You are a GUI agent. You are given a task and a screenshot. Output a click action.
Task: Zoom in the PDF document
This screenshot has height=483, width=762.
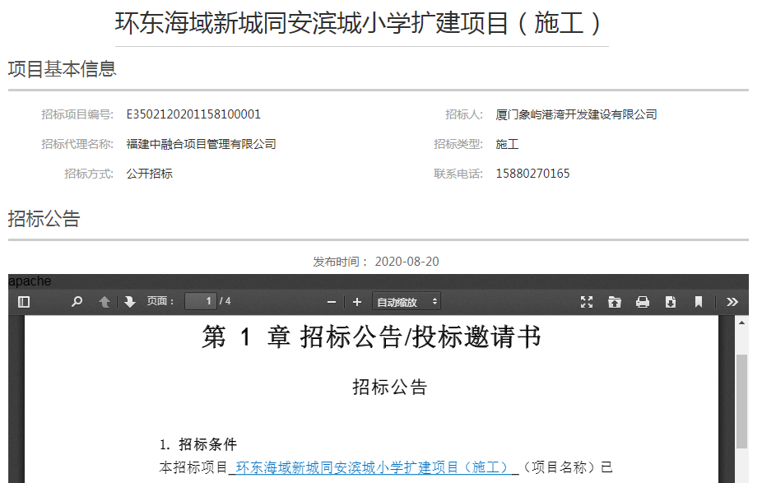357,302
